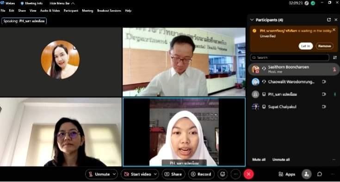Select the man in white shirt video tile
The image size is (340, 182).
click(184, 62)
